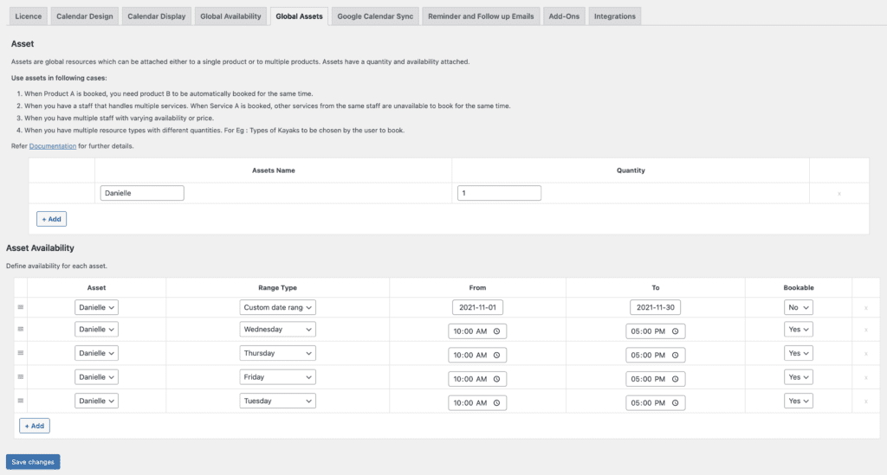The height and width of the screenshot is (475, 887).
Task: Open Reminder and Follow up Emails tab
Action: click(481, 16)
